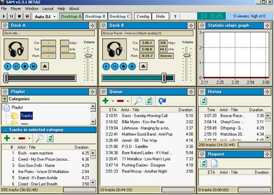The image size is (274, 195).
Task: Click the blank page icon in Request panel
Action: [214, 163]
